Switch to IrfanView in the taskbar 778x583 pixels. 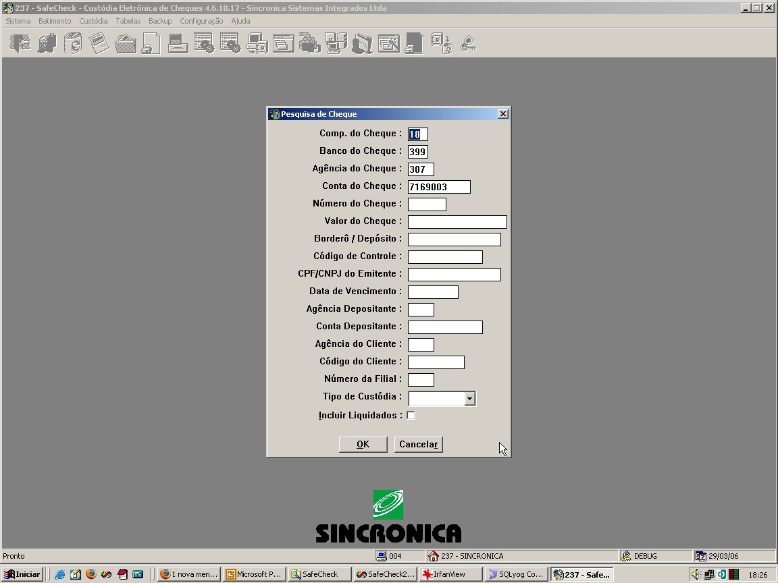(450, 574)
